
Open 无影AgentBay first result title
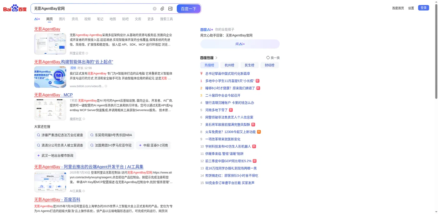pyautogui.click(x=47, y=29)
